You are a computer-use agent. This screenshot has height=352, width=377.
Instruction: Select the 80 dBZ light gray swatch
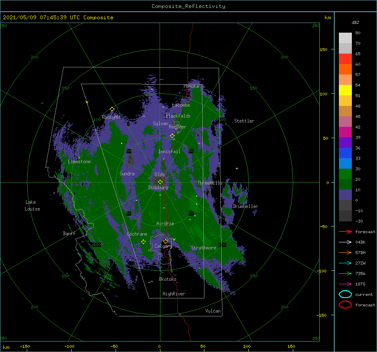pyautogui.click(x=345, y=38)
